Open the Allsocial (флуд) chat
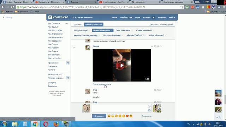This screenshot has height=127, width=226. (156, 35)
